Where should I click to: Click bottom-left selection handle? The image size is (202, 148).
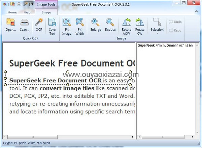(5, 85)
